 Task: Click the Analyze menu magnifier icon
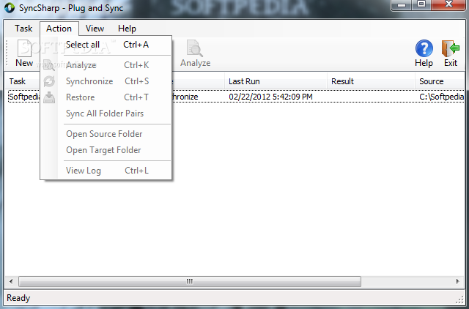49,65
